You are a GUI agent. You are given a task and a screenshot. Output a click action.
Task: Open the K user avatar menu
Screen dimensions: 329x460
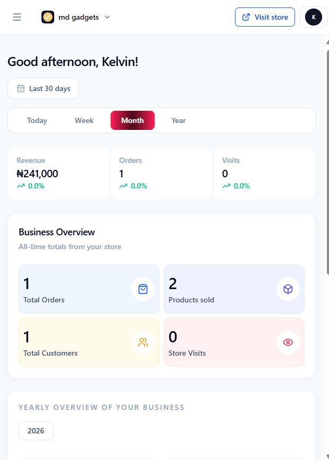314,17
